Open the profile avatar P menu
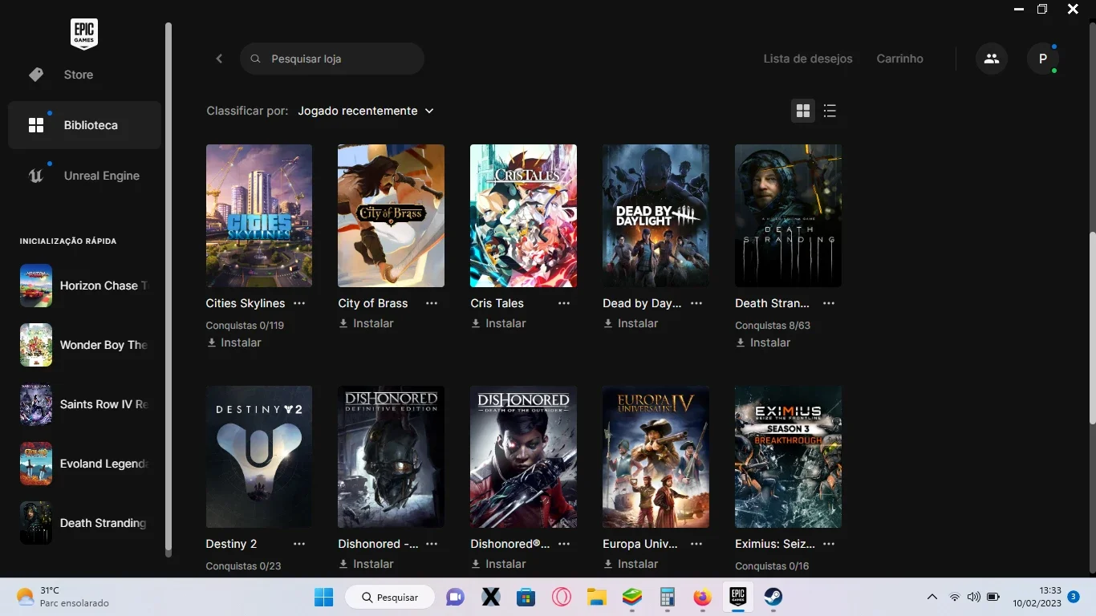The width and height of the screenshot is (1096, 616). [x=1043, y=59]
